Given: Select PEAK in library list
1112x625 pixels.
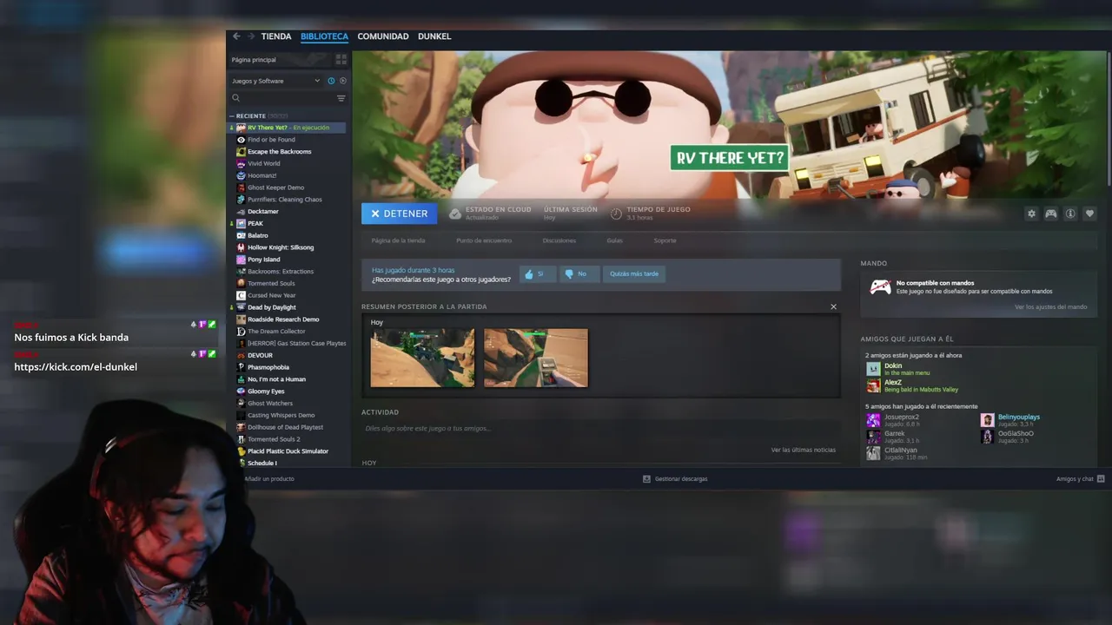Looking at the screenshot, I should [255, 223].
